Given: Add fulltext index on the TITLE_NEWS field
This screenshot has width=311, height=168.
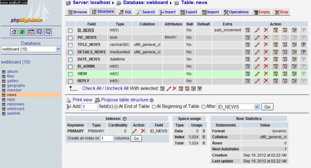Looking at the screenshot, I should 304,45.
